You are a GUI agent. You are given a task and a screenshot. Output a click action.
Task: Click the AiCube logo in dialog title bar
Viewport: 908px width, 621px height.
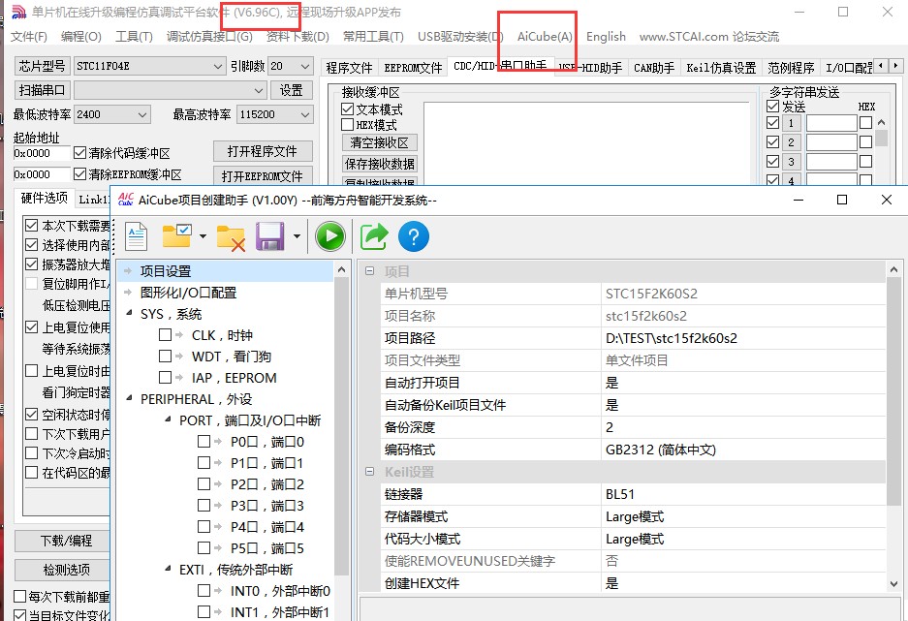[x=126, y=200]
